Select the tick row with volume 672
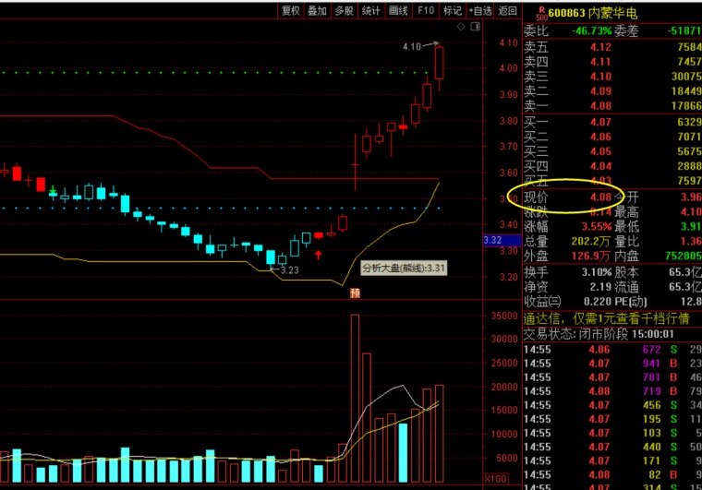 (x=612, y=350)
